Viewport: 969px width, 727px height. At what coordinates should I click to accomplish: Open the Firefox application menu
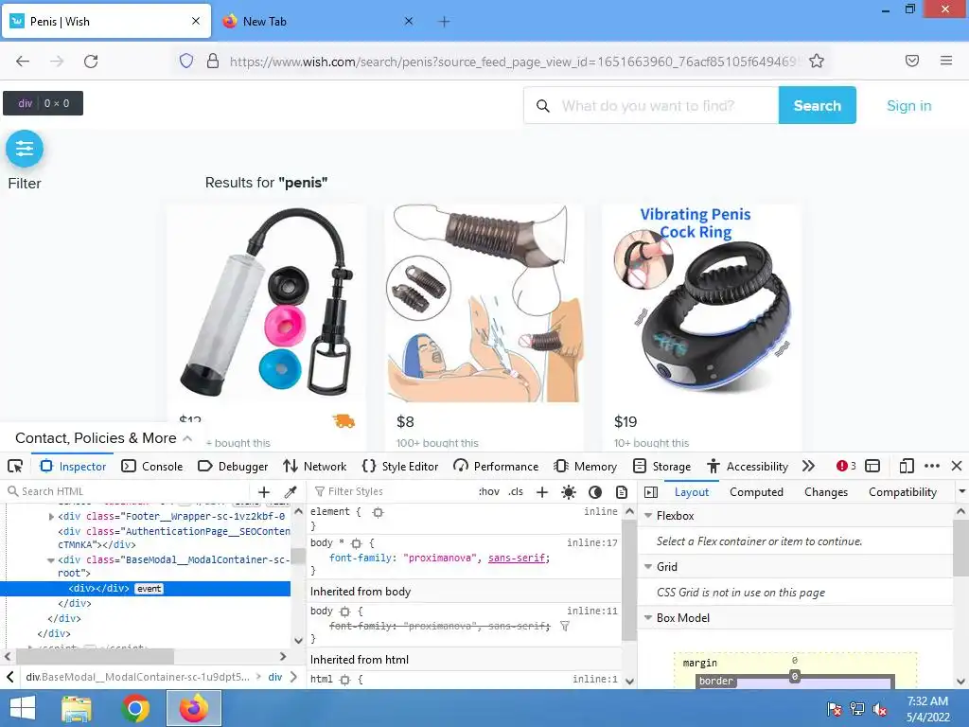pos(945,61)
